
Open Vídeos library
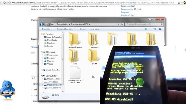pyautogui.click(x=50, y=64)
